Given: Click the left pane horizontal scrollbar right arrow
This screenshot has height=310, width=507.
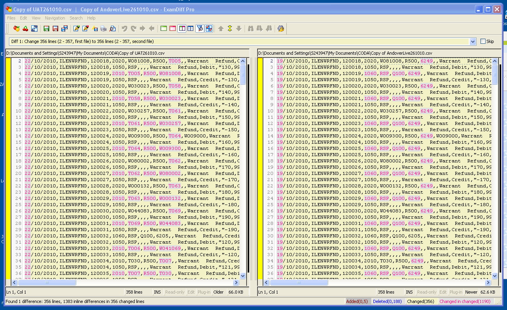Looking at the screenshot, I should coord(236,282).
